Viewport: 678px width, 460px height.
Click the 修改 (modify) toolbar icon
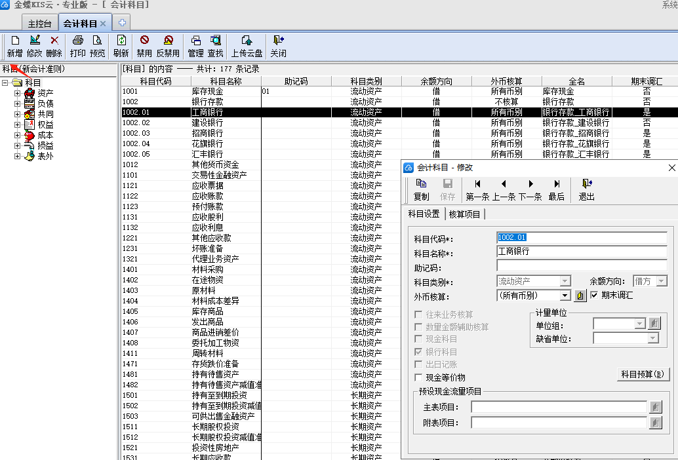35,47
